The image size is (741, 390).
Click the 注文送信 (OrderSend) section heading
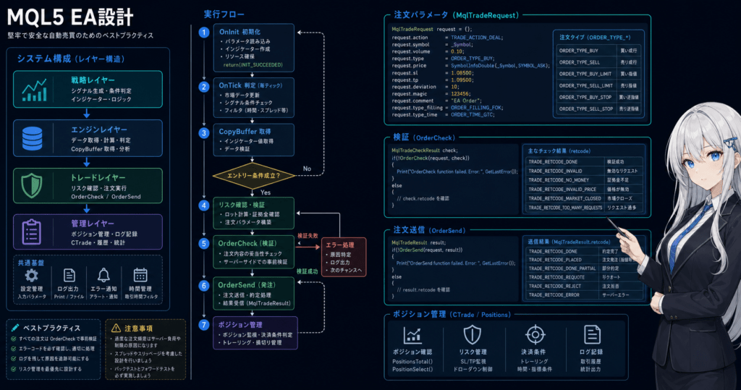pyautogui.click(x=430, y=230)
